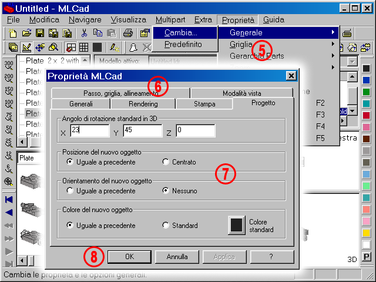
Task: Close the Proprietà MLCad dialog
Action: (x=291, y=76)
